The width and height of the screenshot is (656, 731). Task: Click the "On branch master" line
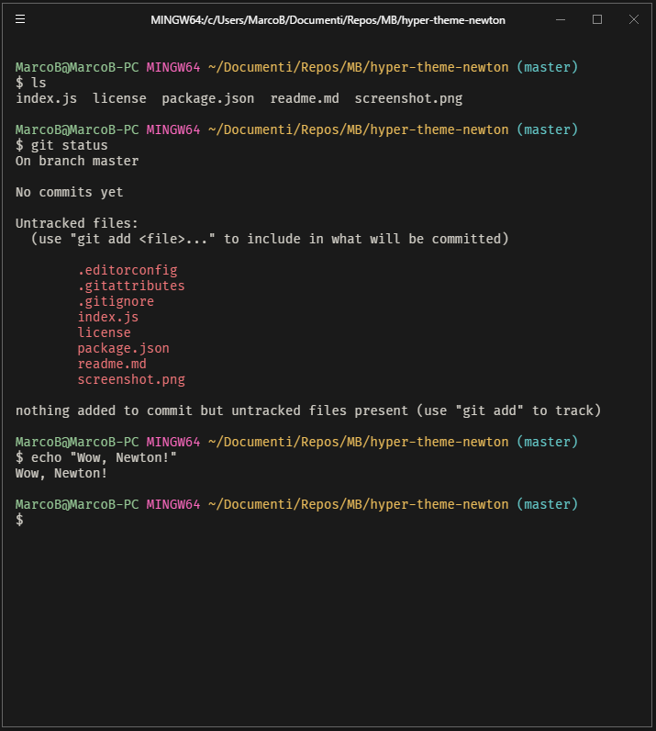(77, 161)
